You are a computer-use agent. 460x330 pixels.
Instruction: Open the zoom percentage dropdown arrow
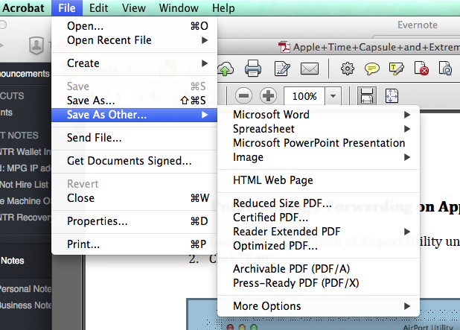(x=333, y=95)
